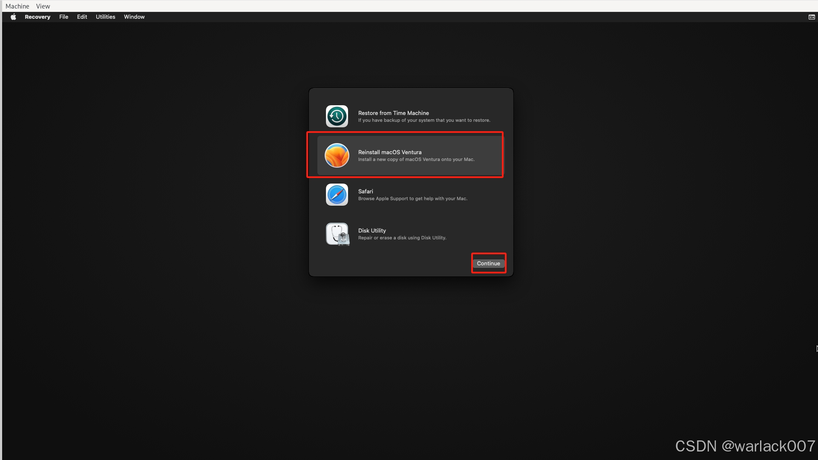This screenshot has height=460, width=818.
Task: Click the Disk Utility icon
Action: point(337,234)
